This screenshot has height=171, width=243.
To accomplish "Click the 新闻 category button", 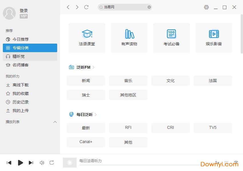I will click(x=86, y=81).
